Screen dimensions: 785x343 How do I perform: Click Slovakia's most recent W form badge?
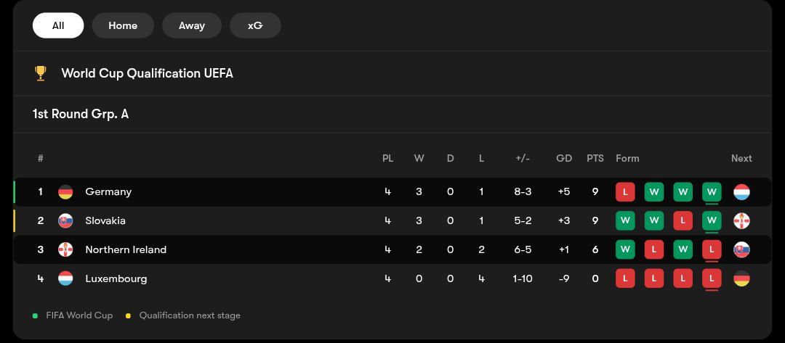pyautogui.click(x=712, y=220)
